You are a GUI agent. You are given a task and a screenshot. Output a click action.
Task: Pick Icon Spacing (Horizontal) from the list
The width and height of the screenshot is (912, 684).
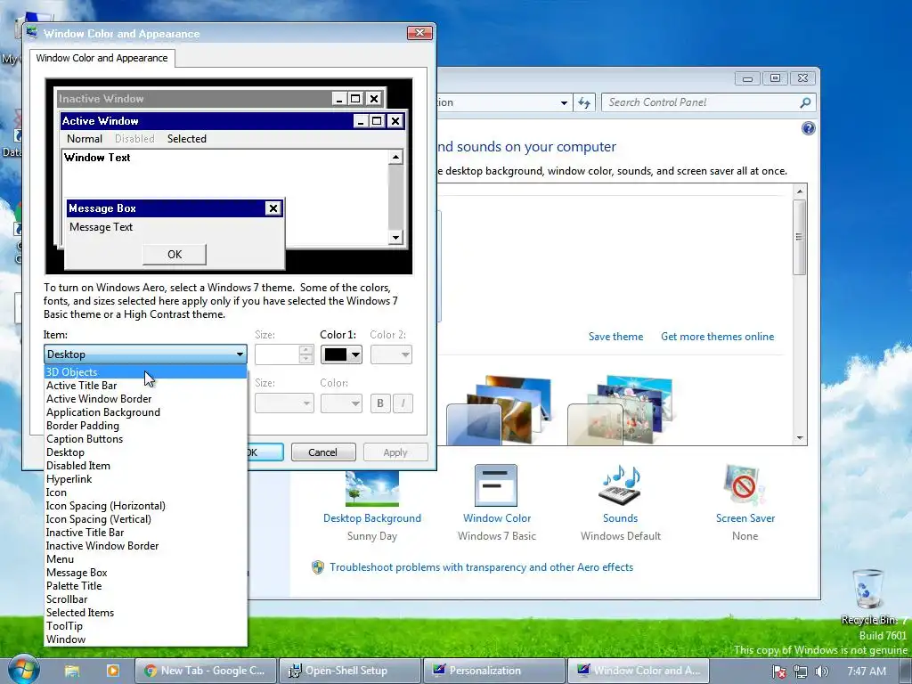click(x=145, y=506)
